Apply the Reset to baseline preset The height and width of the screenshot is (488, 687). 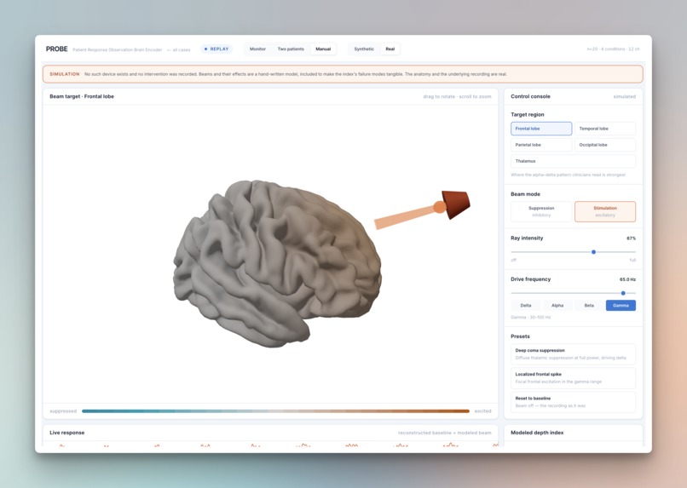point(573,402)
